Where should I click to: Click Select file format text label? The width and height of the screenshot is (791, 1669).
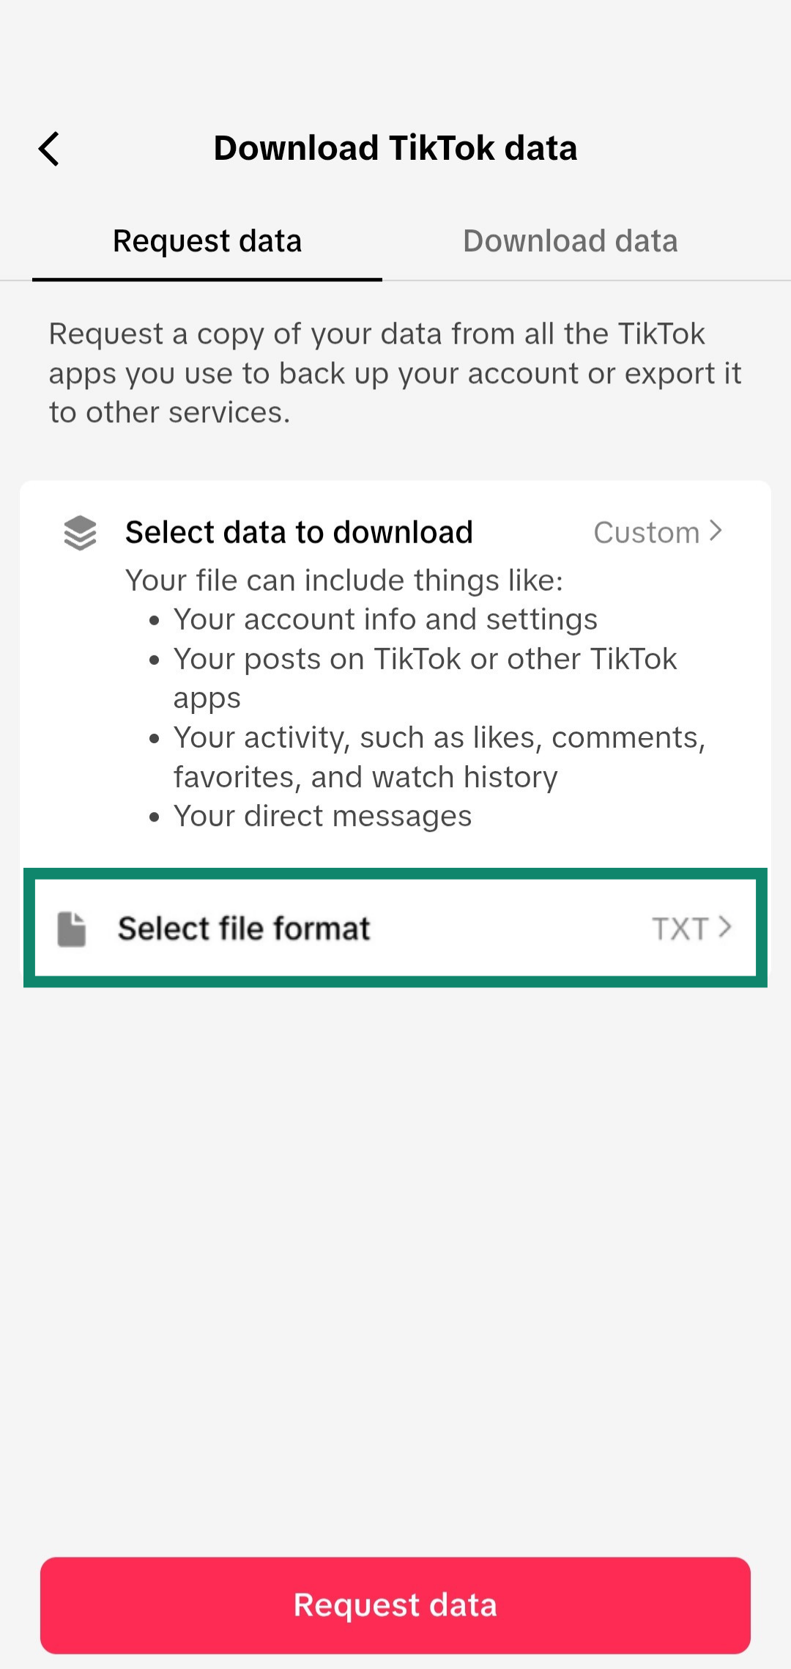coord(244,927)
